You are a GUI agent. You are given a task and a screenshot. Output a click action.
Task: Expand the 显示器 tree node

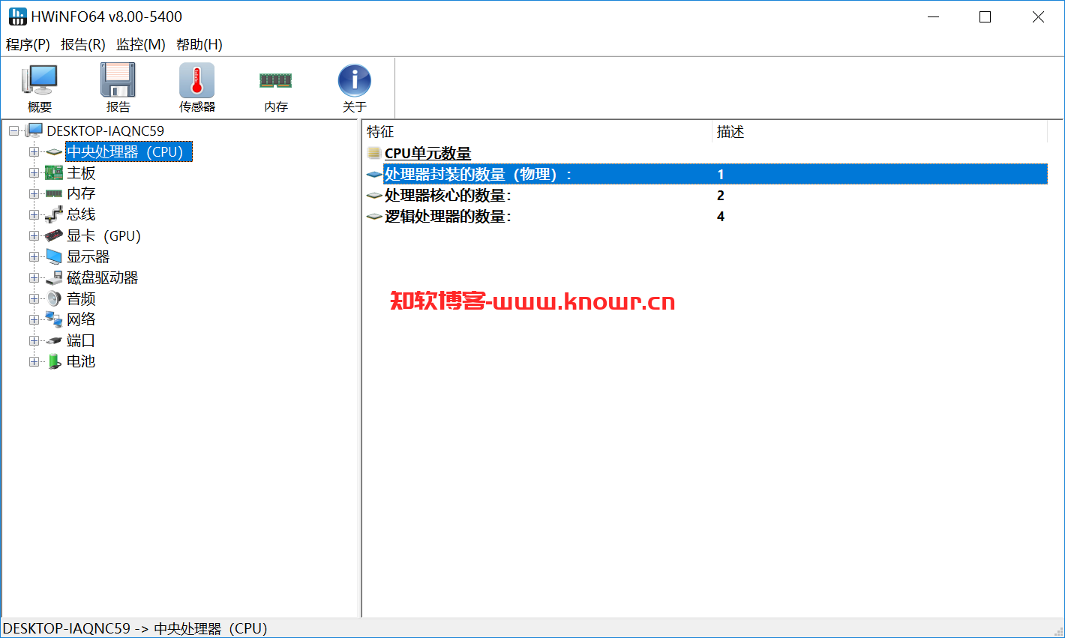point(34,257)
